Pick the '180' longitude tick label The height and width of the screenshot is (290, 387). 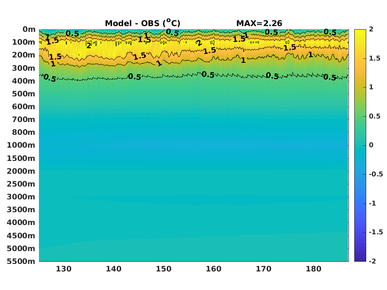314,269
